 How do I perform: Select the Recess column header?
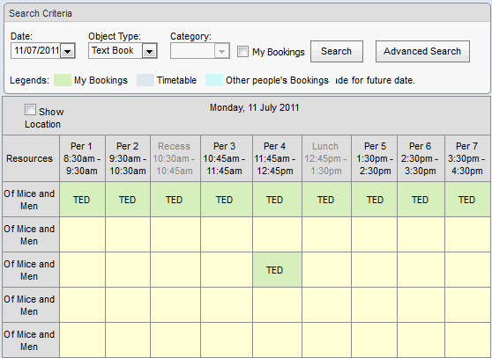coord(175,158)
